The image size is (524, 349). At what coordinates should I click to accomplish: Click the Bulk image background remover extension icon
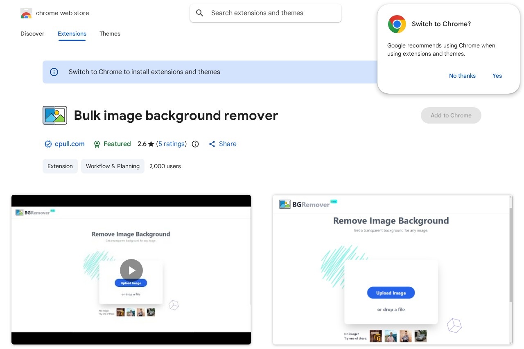click(54, 115)
